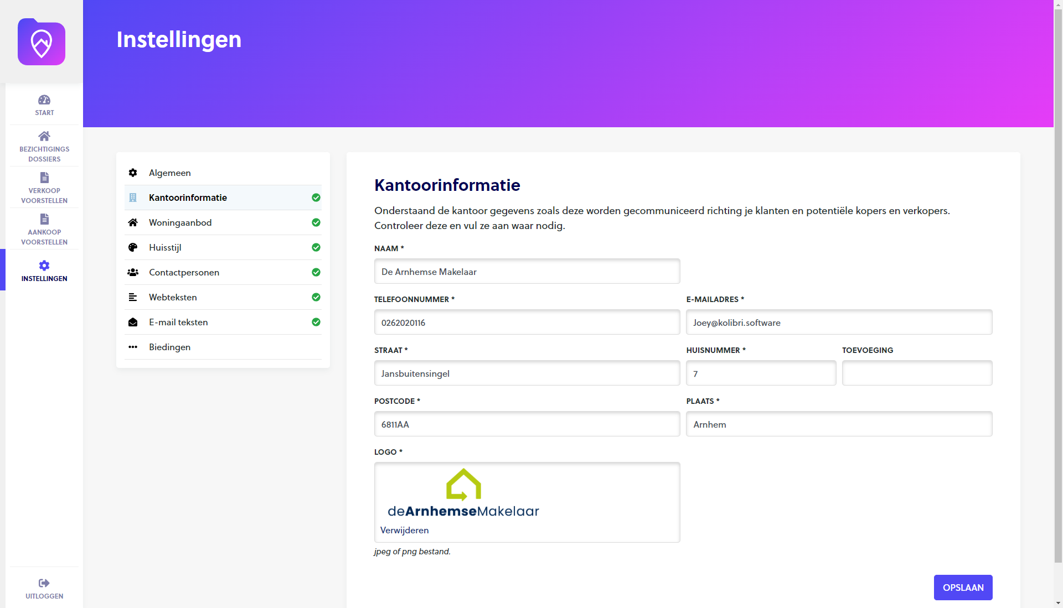Click green checkmark on Webteksten row

point(316,297)
